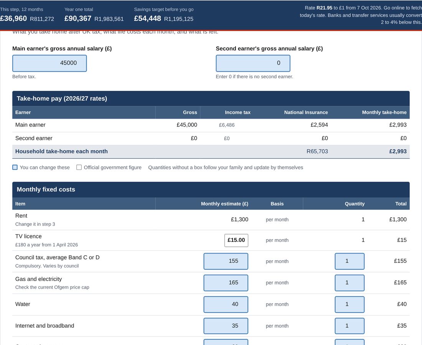Viewport: 422px width, 345px height.
Task: Select the R65,703 household rand value
Action: point(317,151)
